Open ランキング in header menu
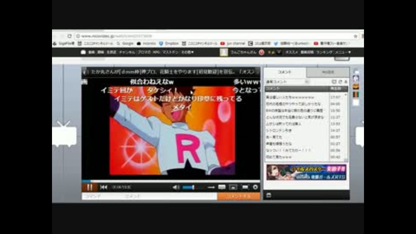The image size is (416, 234). click(324, 52)
